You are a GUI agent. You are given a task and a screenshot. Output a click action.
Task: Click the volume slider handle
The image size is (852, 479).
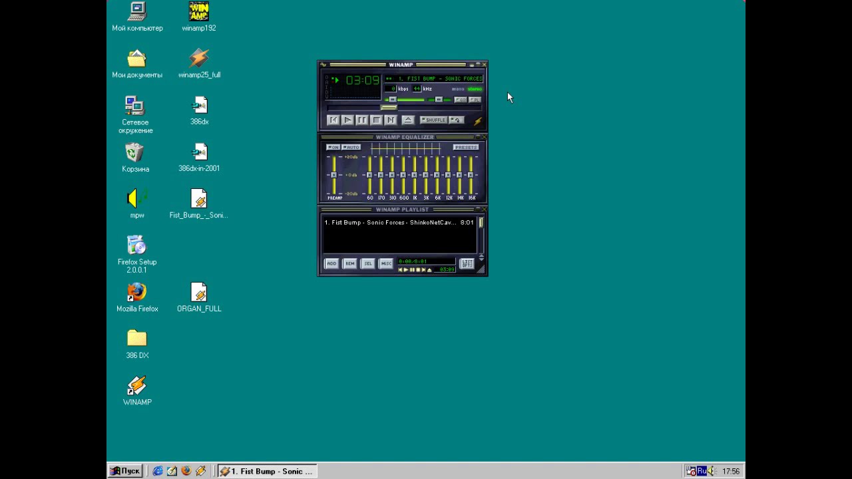(x=392, y=100)
